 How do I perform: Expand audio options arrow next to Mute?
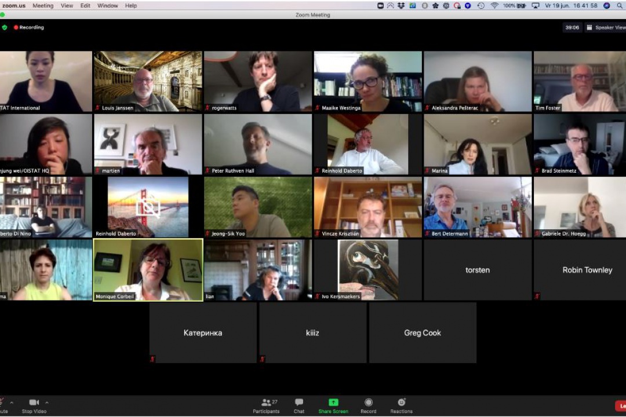[x=11, y=403]
